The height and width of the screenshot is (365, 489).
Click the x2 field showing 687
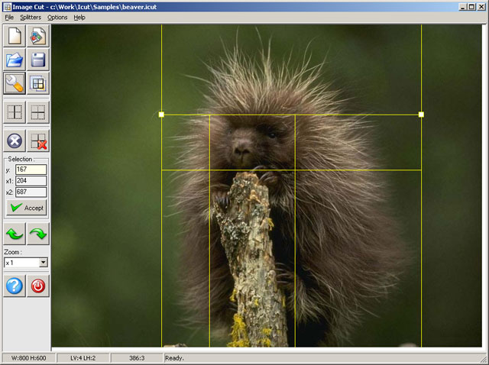pyautogui.click(x=31, y=192)
